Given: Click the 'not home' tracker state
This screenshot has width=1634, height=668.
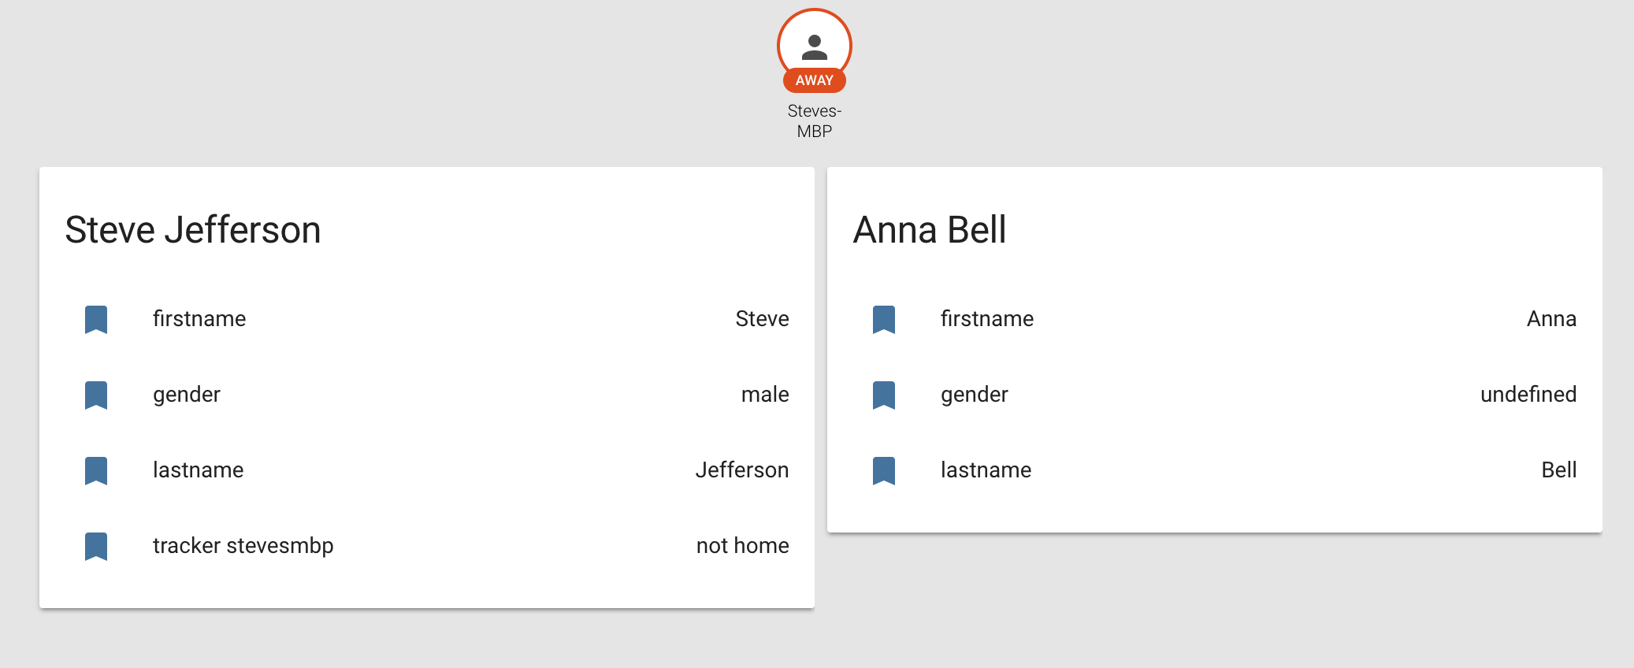Looking at the screenshot, I should coord(742,545).
